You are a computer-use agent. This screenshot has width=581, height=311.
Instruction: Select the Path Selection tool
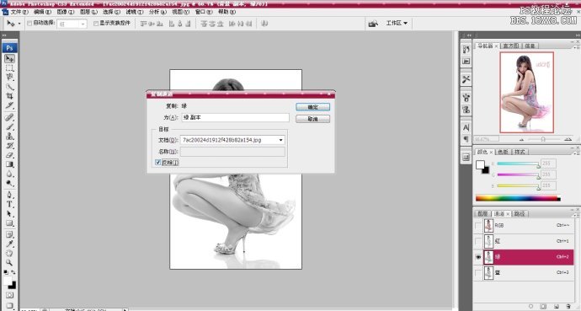(9, 214)
